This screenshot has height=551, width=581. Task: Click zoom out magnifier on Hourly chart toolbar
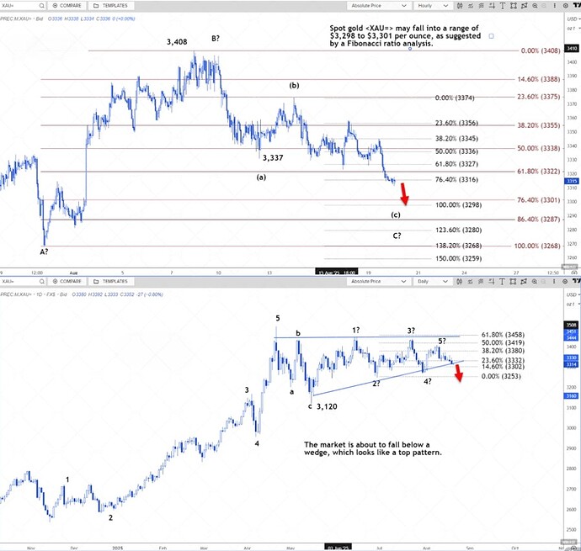[x=535, y=6]
